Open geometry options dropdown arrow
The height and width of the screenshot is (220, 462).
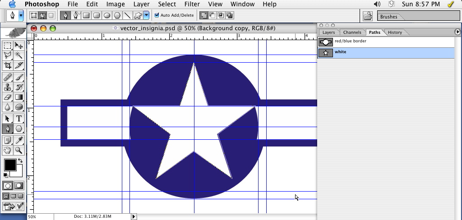pos(146,15)
